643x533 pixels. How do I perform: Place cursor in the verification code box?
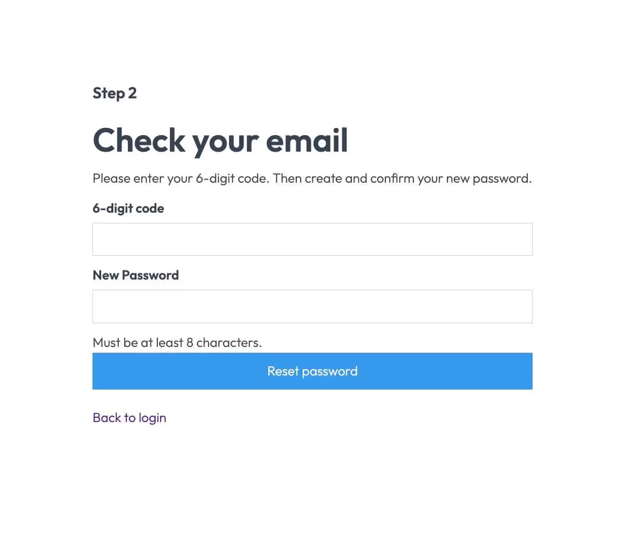click(312, 239)
